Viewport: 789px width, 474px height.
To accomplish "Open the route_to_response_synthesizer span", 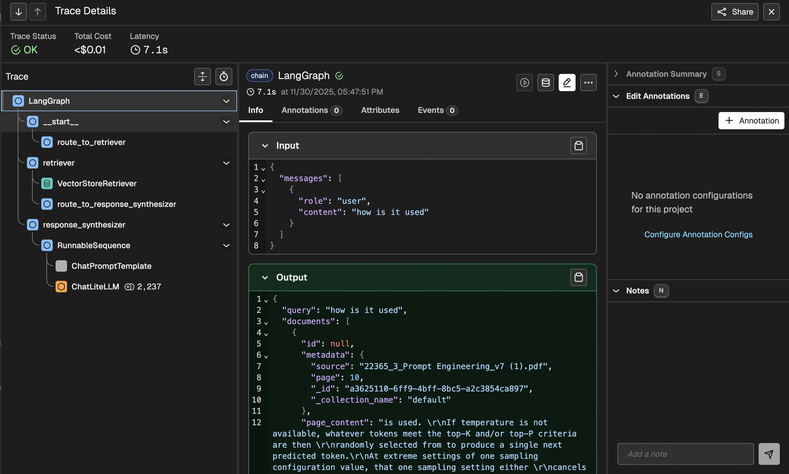I will click(117, 204).
